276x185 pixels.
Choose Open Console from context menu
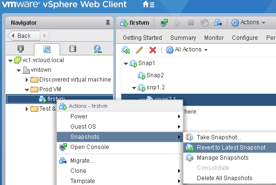click(x=120, y=147)
